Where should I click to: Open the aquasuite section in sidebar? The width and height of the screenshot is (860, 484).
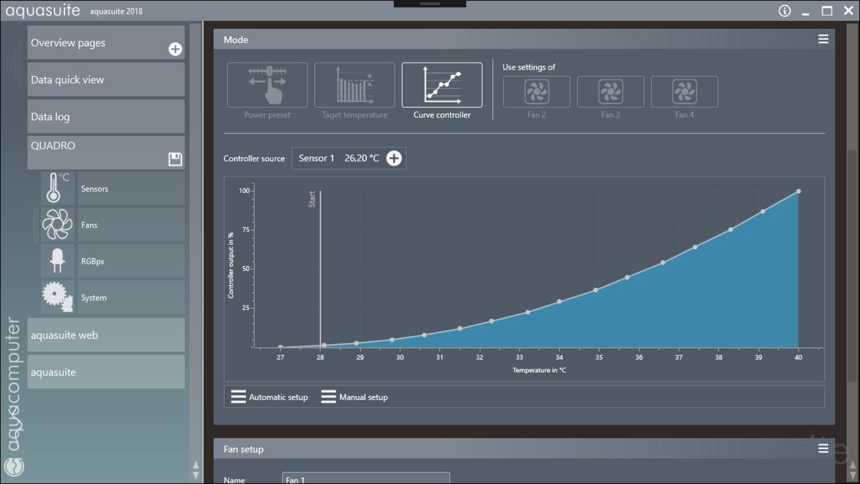(x=106, y=371)
